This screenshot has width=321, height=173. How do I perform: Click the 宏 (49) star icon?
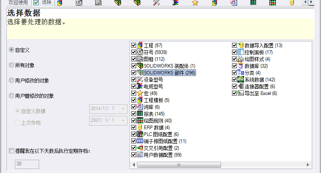pos(140,93)
